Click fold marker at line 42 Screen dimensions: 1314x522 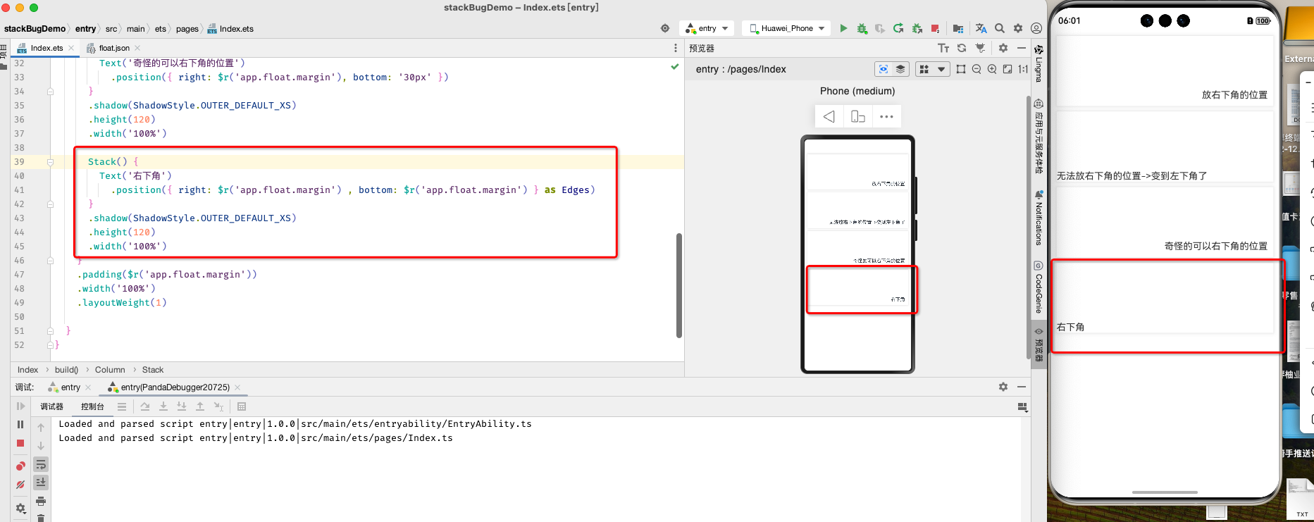click(50, 204)
